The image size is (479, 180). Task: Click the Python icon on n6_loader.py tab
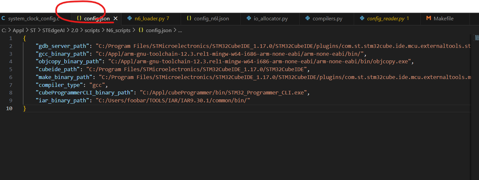coord(130,18)
